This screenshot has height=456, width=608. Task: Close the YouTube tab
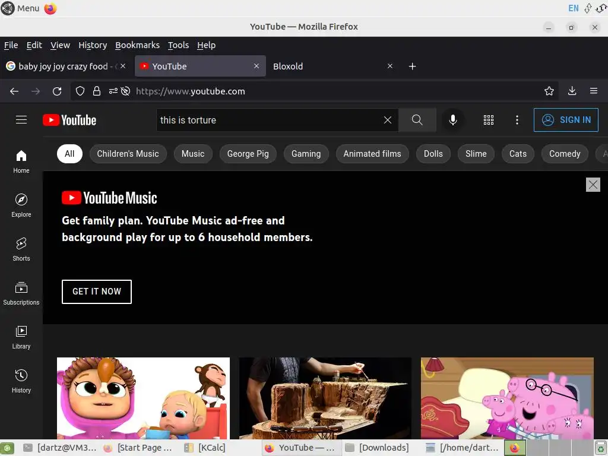pos(256,66)
